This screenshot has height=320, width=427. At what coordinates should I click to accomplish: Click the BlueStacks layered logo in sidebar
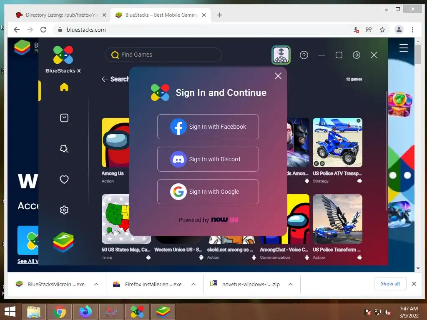tap(63, 242)
